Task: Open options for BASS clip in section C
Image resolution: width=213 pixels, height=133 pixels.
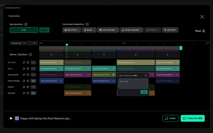Action: (x=113, y=69)
